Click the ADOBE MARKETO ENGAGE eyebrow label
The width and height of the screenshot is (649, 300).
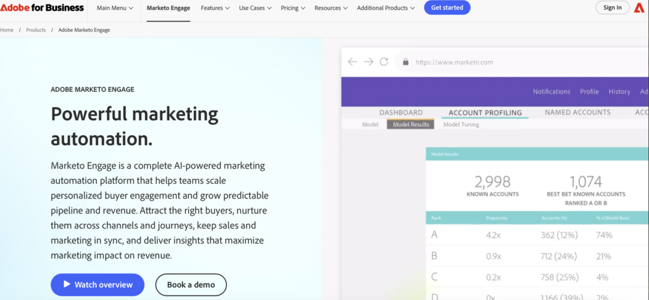93,89
